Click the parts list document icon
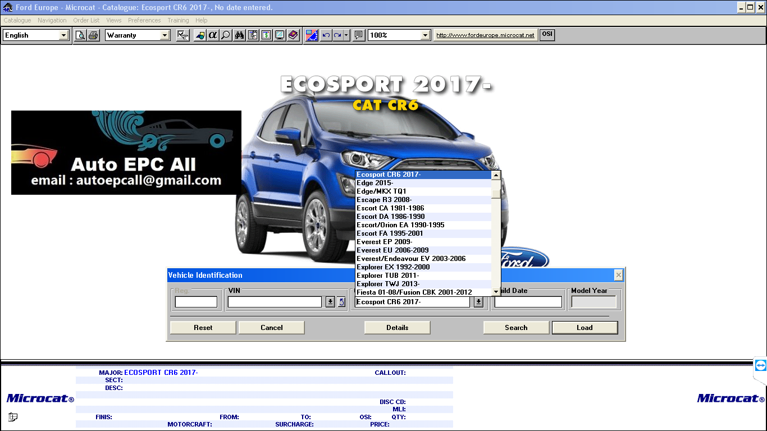Screen dimensions: 767x431 tap(253, 35)
